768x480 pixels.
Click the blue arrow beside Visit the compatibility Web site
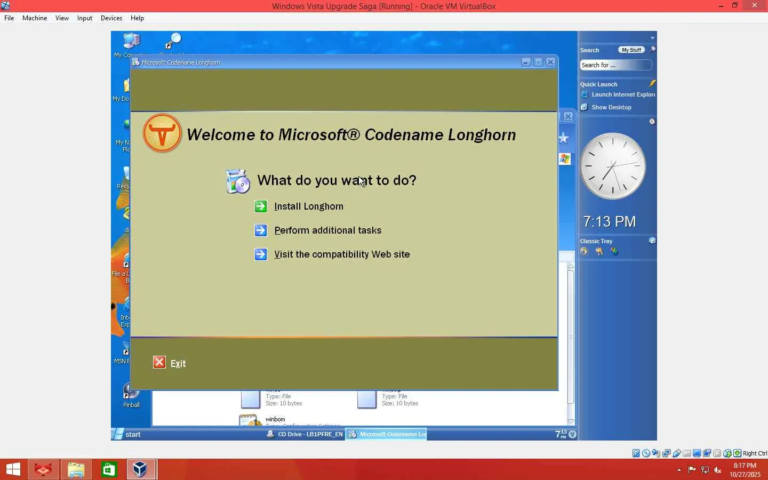coord(261,254)
